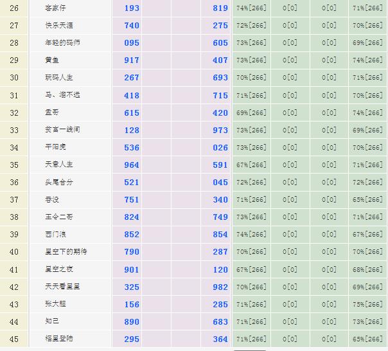The height and width of the screenshot is (351, 388).
Task: Open the 快乐天涯 entry
Action: tap(59, 25)
